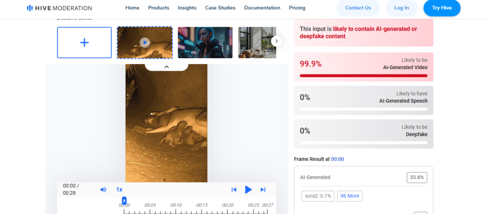
Task: Go to the Pricing page
Action: pos(297,8)
